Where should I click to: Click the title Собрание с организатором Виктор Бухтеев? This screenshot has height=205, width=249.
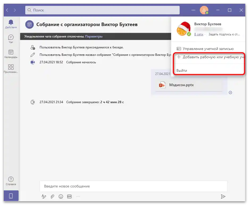click(x=87, y=24)
